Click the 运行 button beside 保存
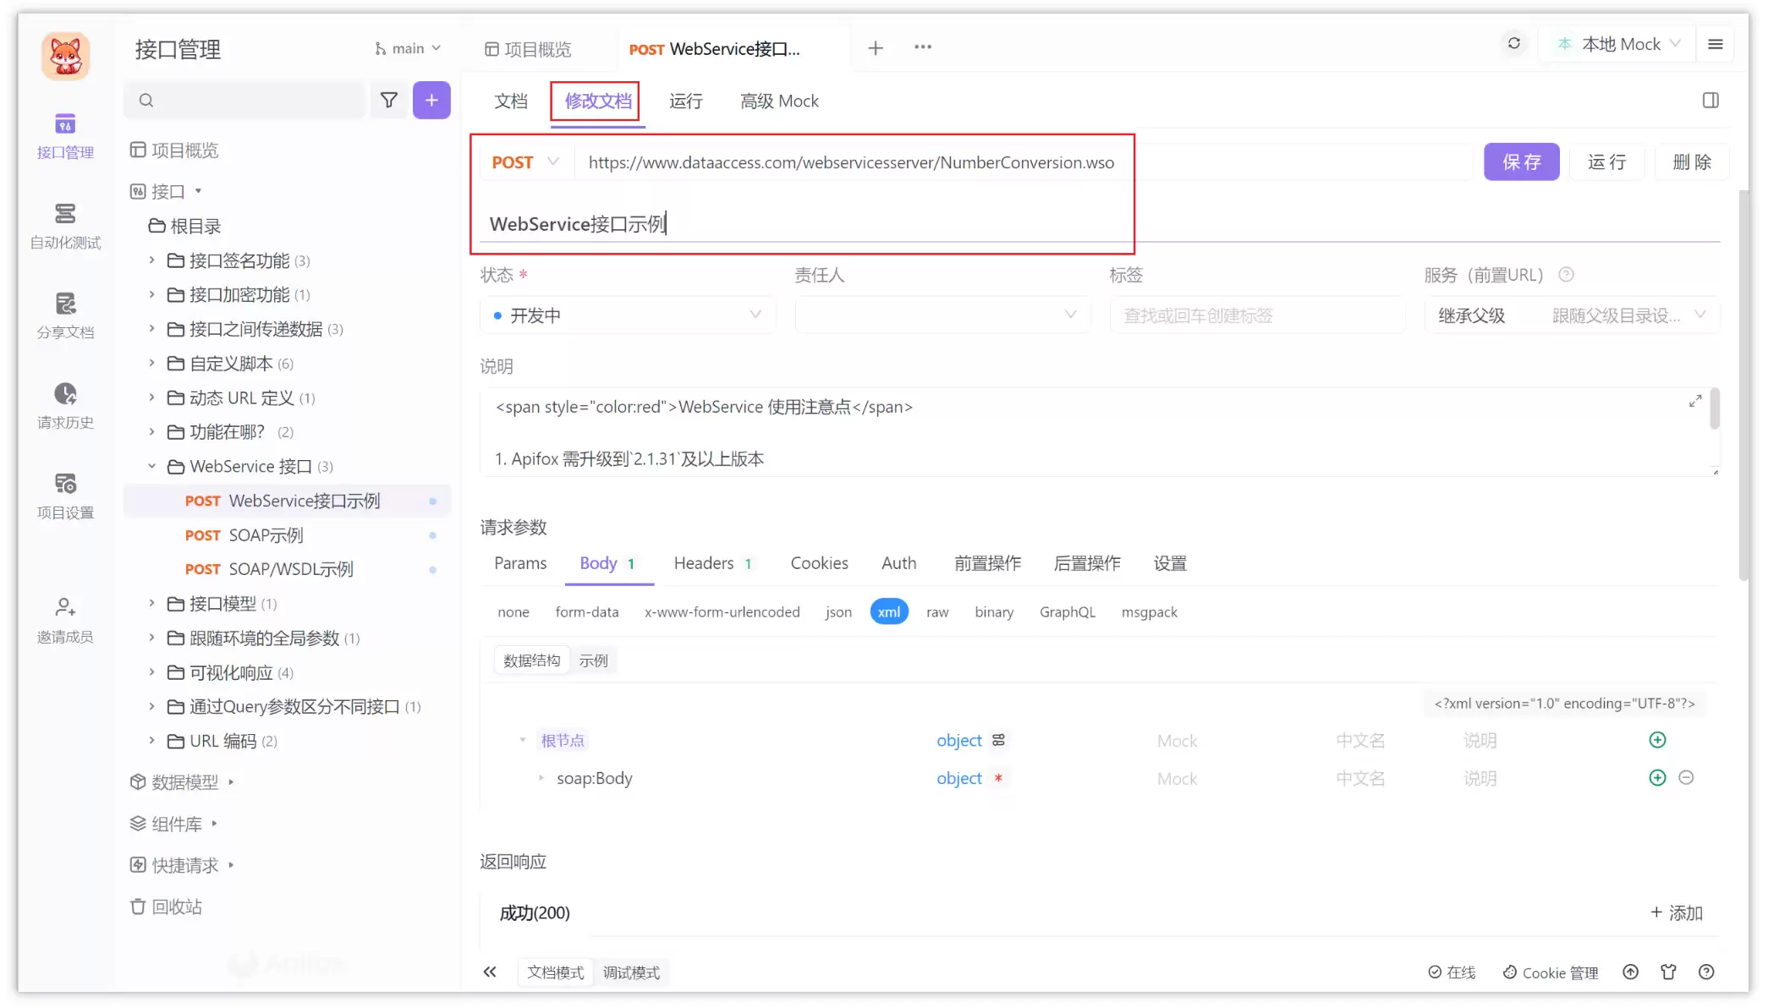 pyautogui.click(x=1607, y=162)
